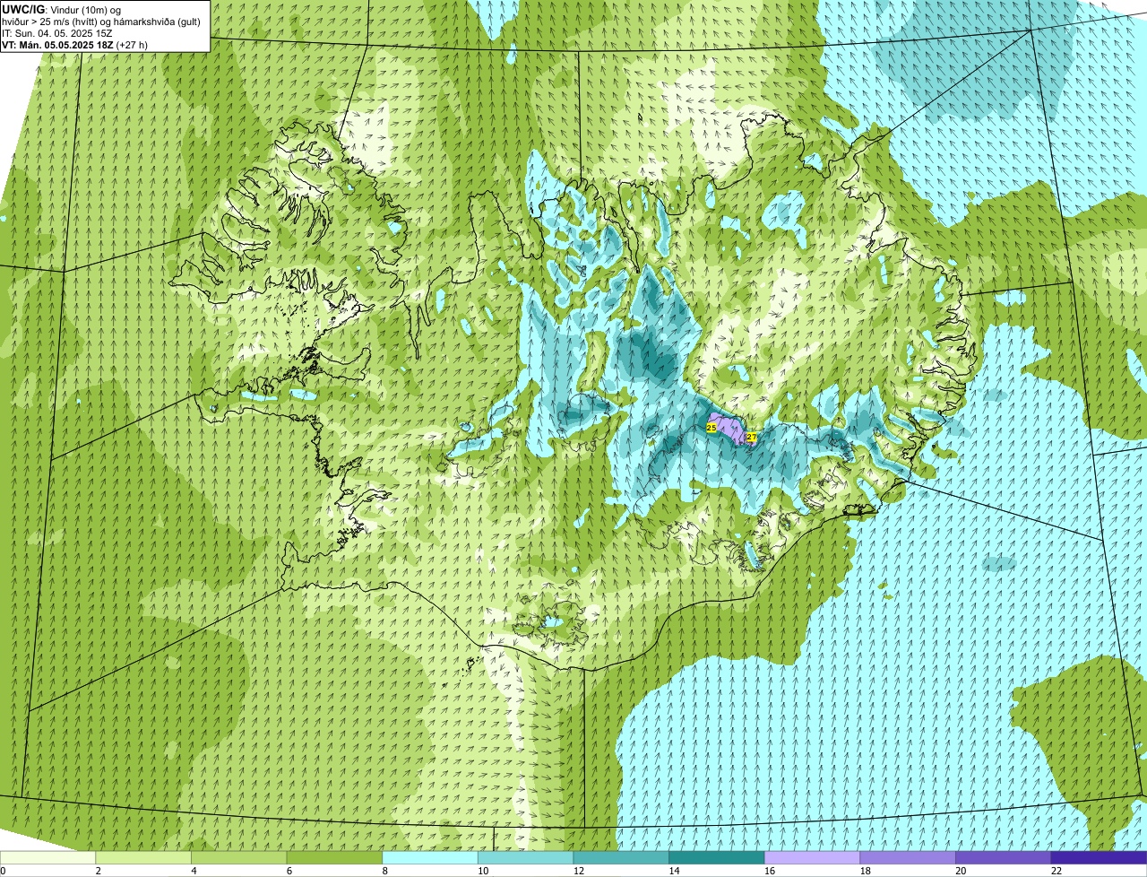The width and height of the screenshot is (1147, 877).
Task: Click the legend tick value "0"
Action: pyautogui.click(x=3, y=871)
